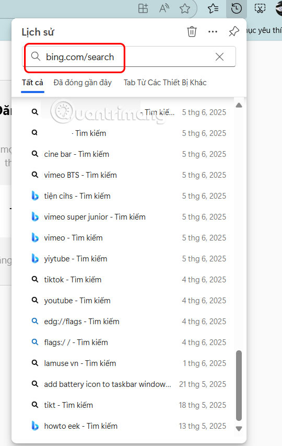This screenshot has width=282, height=446.
Task: Pin the history panel
Action: [234, 31]
